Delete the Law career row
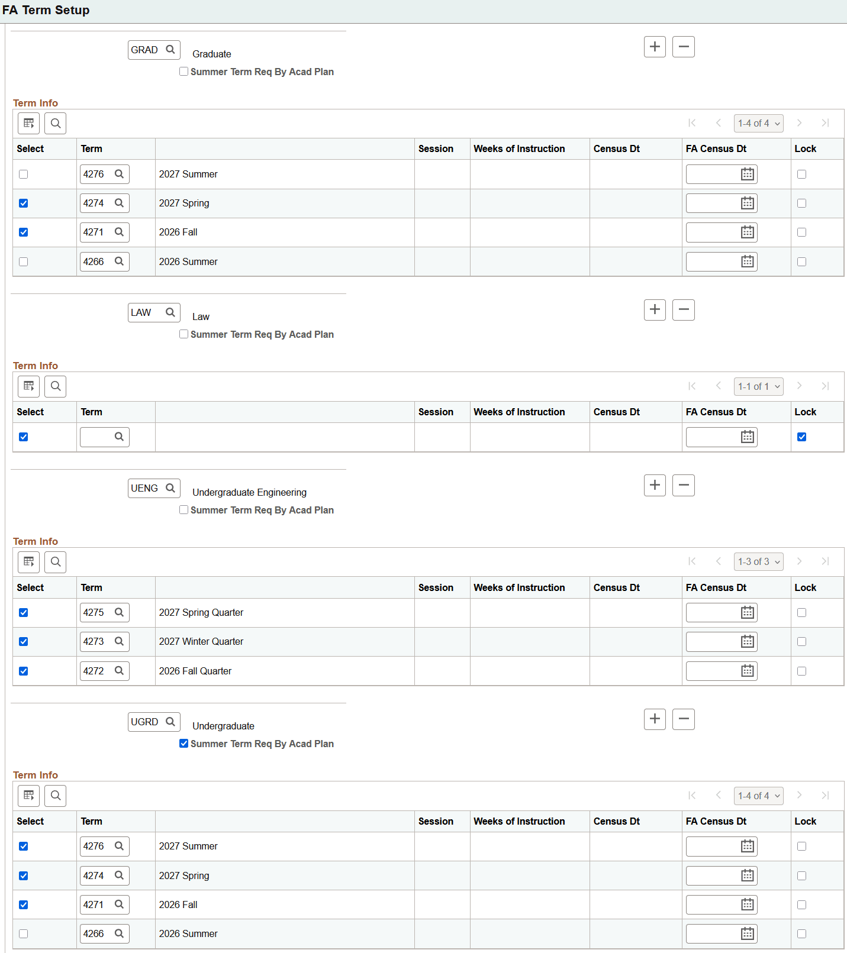This screenshot has height=953, width=847. click(684, 309)
